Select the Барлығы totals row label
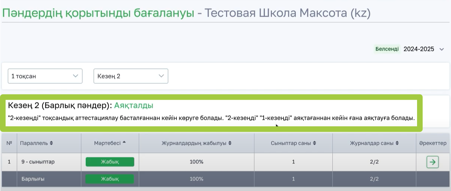Image resolution: width=451 pixels, height=191 pixels. pos(32,179)
